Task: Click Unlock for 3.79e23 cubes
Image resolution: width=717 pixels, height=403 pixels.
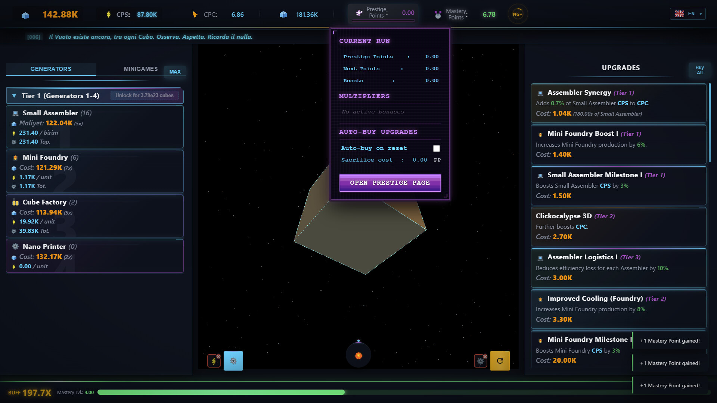Action: point(145,95)
